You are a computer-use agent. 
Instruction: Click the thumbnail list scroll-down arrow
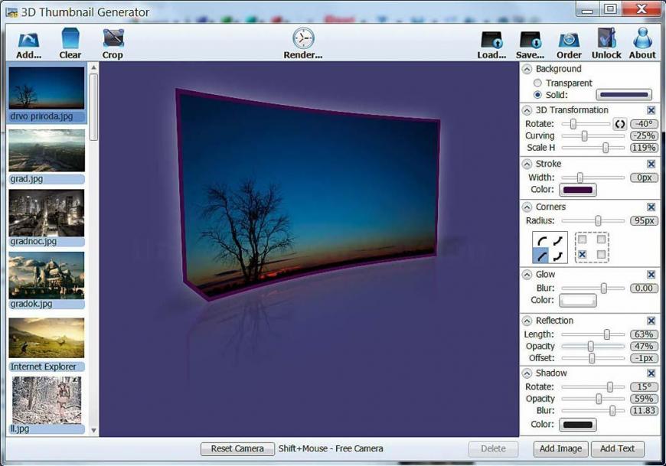coord(94,430)
